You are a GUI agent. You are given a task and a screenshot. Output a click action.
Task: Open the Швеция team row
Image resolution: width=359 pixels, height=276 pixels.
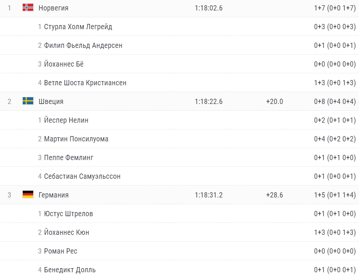coord(51,101)
